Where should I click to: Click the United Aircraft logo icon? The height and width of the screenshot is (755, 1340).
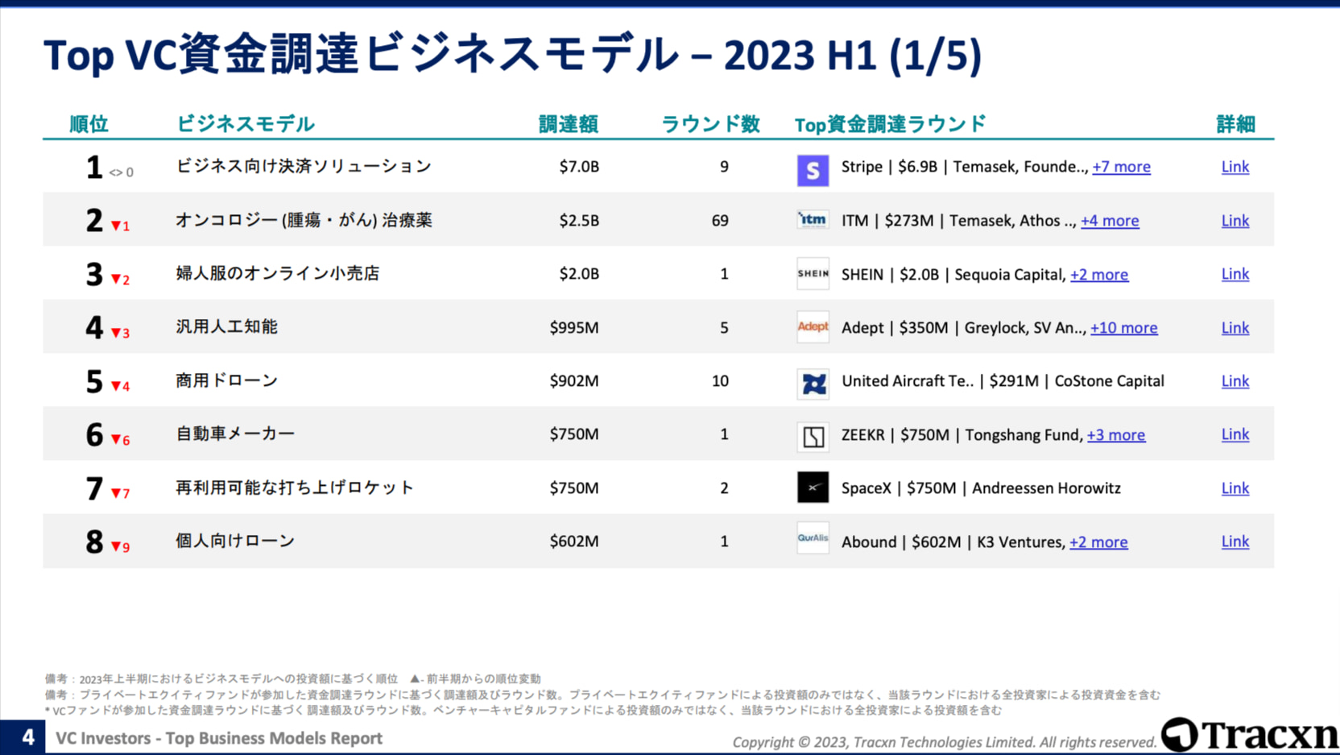(x=813, y=384)
